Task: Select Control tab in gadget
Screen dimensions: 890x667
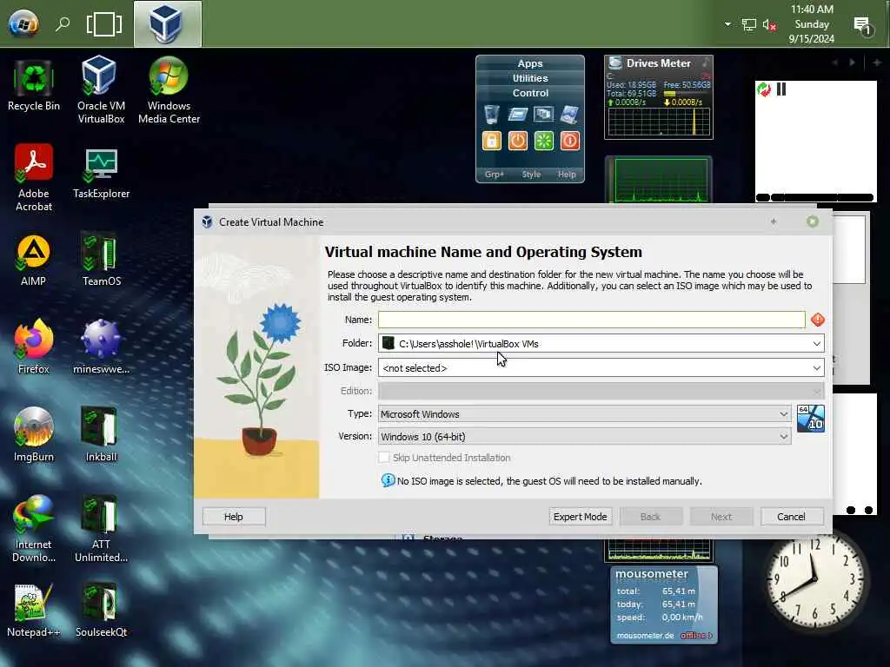Action: tap(530, 93)
